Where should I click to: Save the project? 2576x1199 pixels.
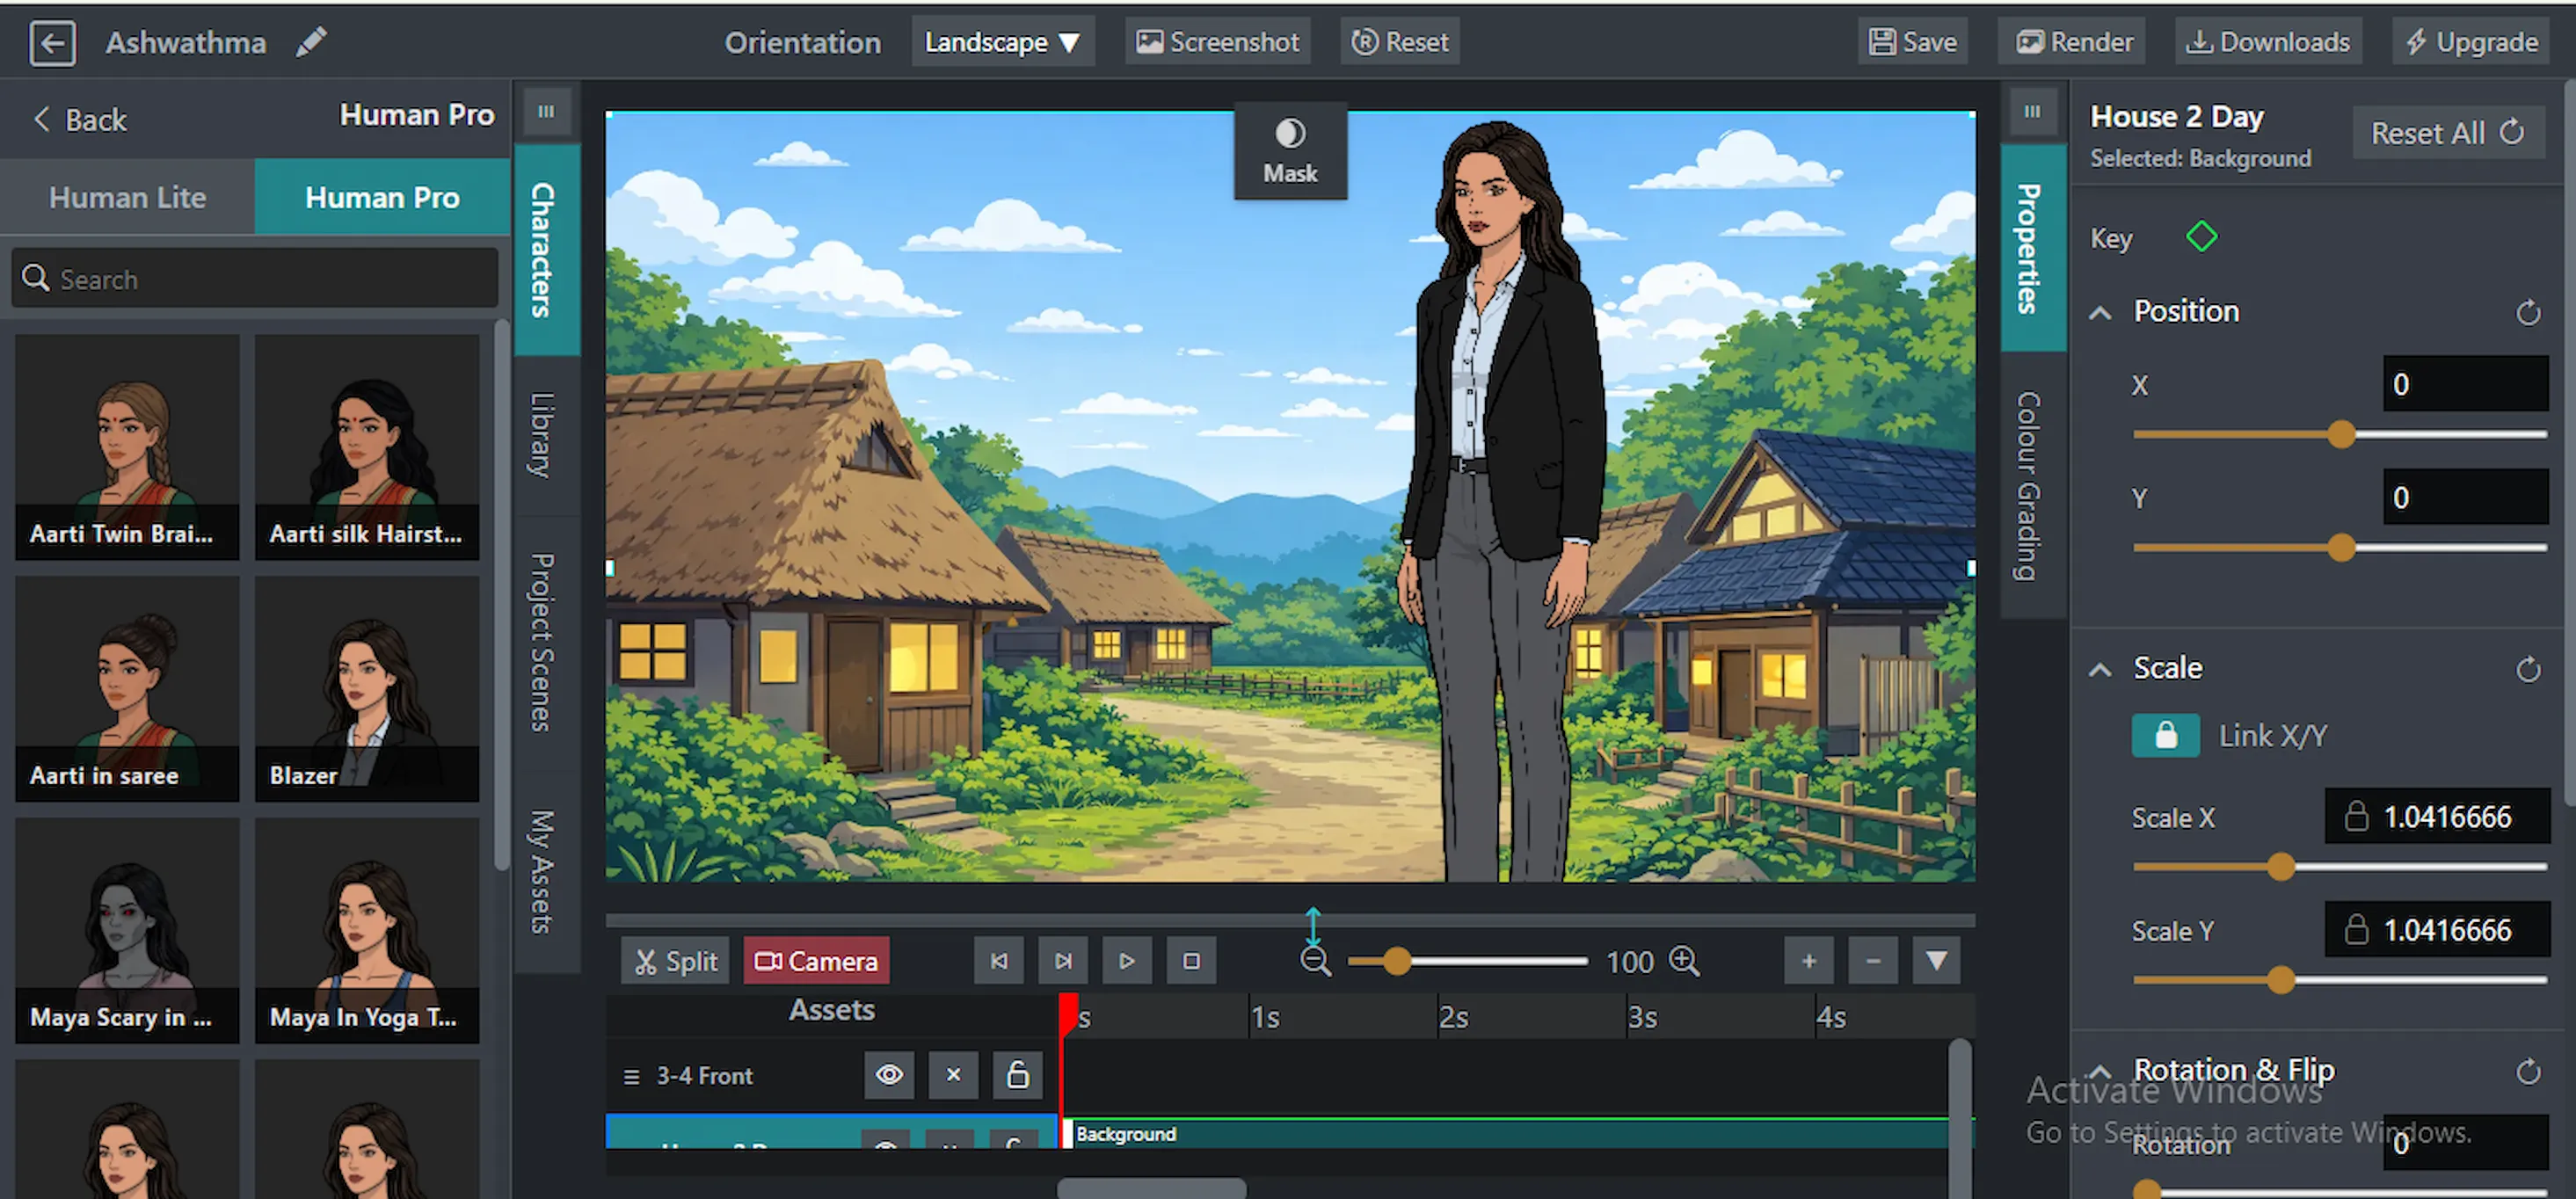click(1912, 42)
